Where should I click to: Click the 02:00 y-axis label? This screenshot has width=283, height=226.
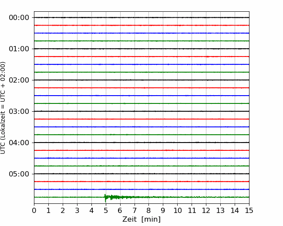19,80
